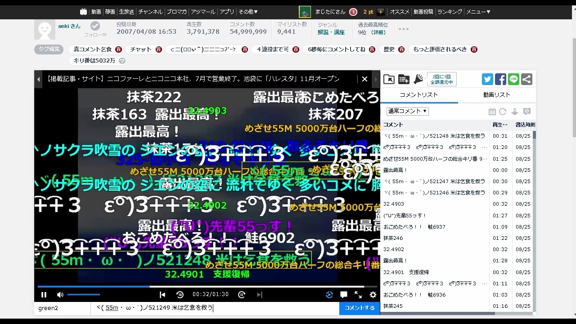576x324 pixels.
Task: Expand the メニュー dropdown in header
Action: pyautogui.click(x=478, y=12)
